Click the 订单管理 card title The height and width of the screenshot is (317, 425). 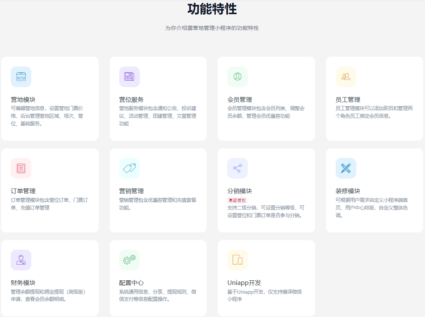(x=23, y=191)
